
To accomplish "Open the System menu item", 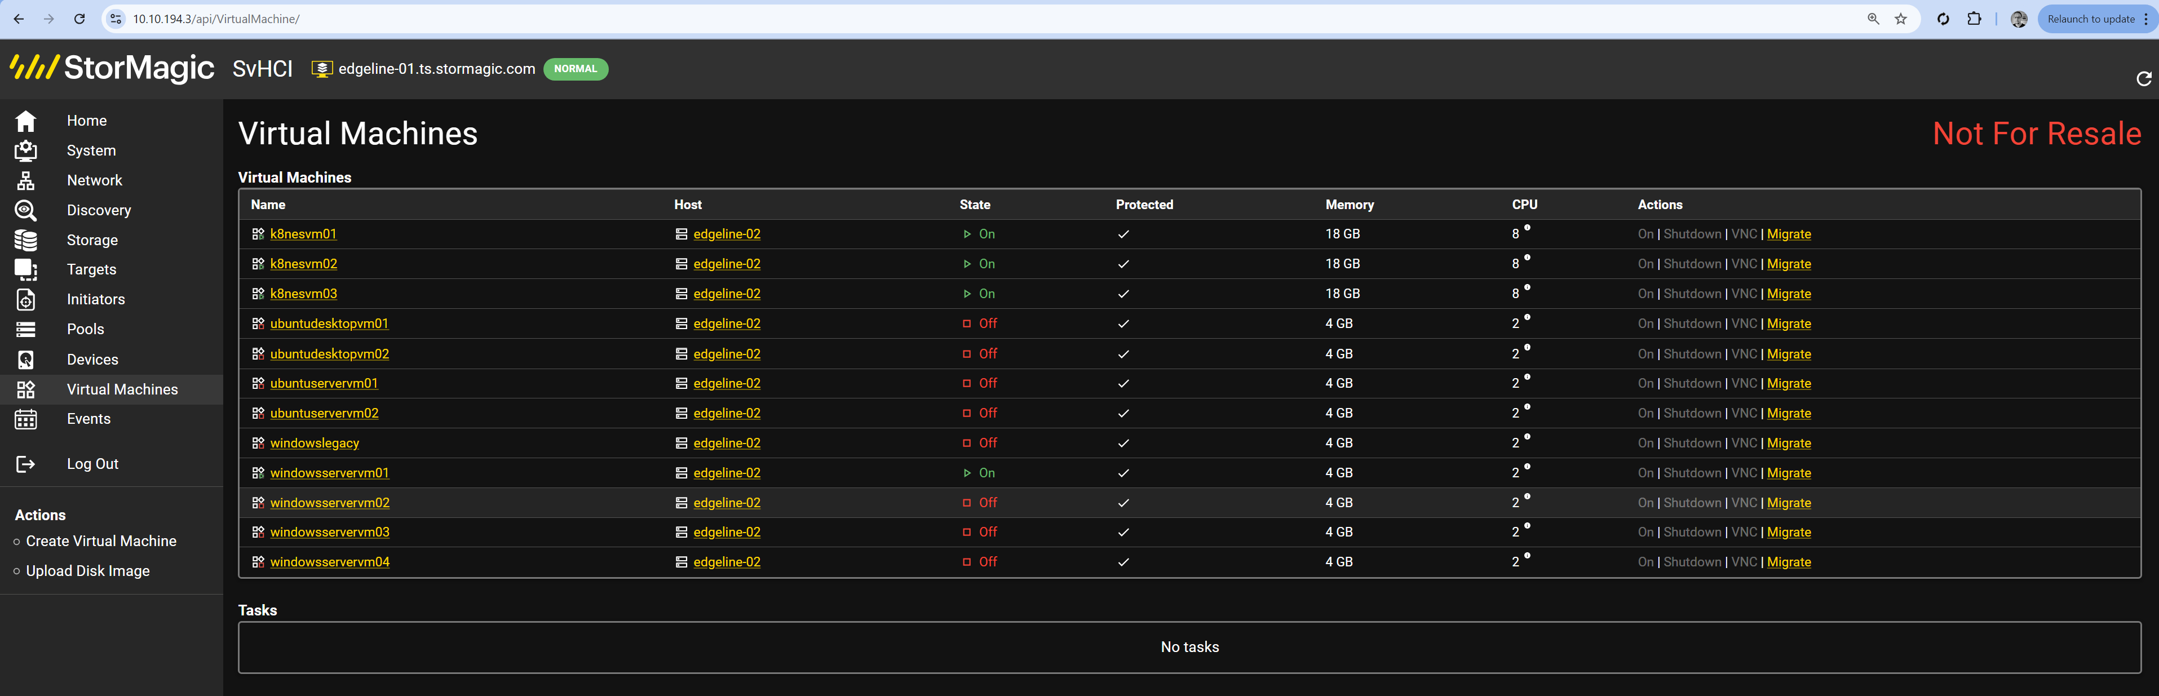I will coord(91,151).
